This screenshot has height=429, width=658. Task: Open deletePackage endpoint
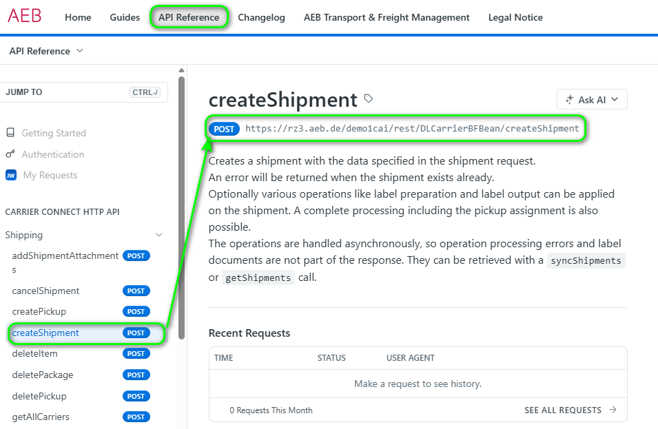43,375
